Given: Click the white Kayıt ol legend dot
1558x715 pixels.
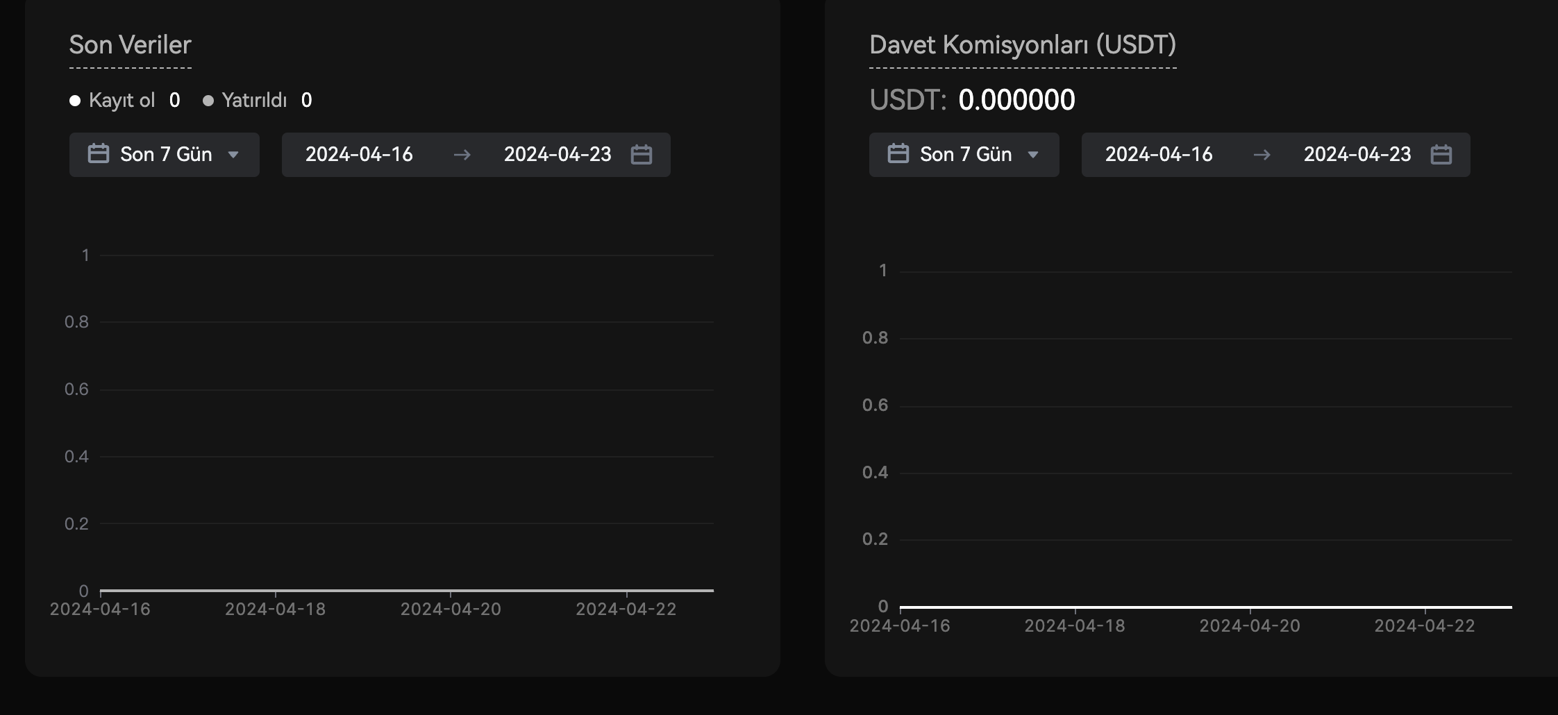Looking at the screenshot, I should click(75, 101).
